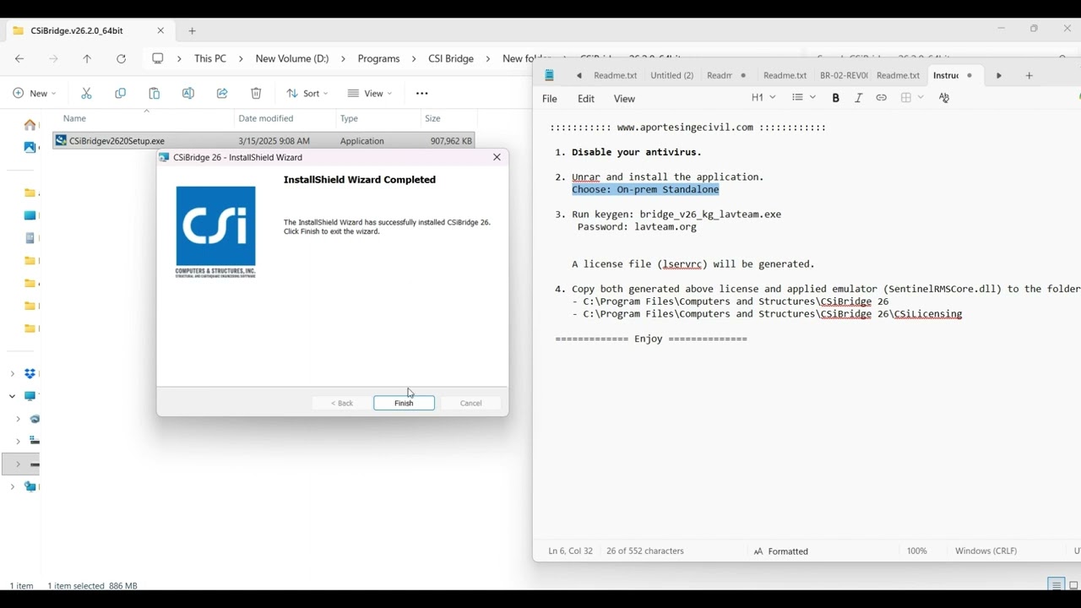Viewport: 1081px width, 608px height.
Task: Select This PC in the breadcrumb path
Action: click(x=210, y=58)
